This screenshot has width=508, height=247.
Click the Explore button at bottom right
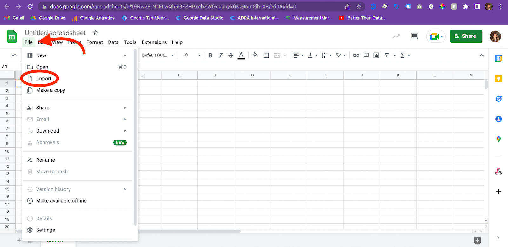[477, 241]
